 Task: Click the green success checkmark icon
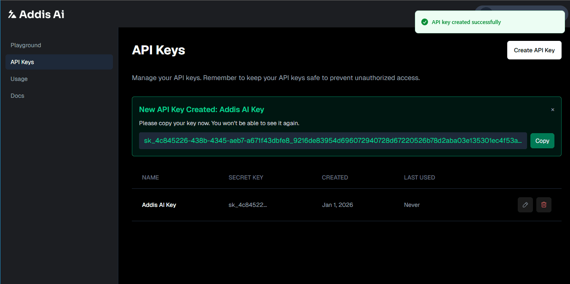425,22
